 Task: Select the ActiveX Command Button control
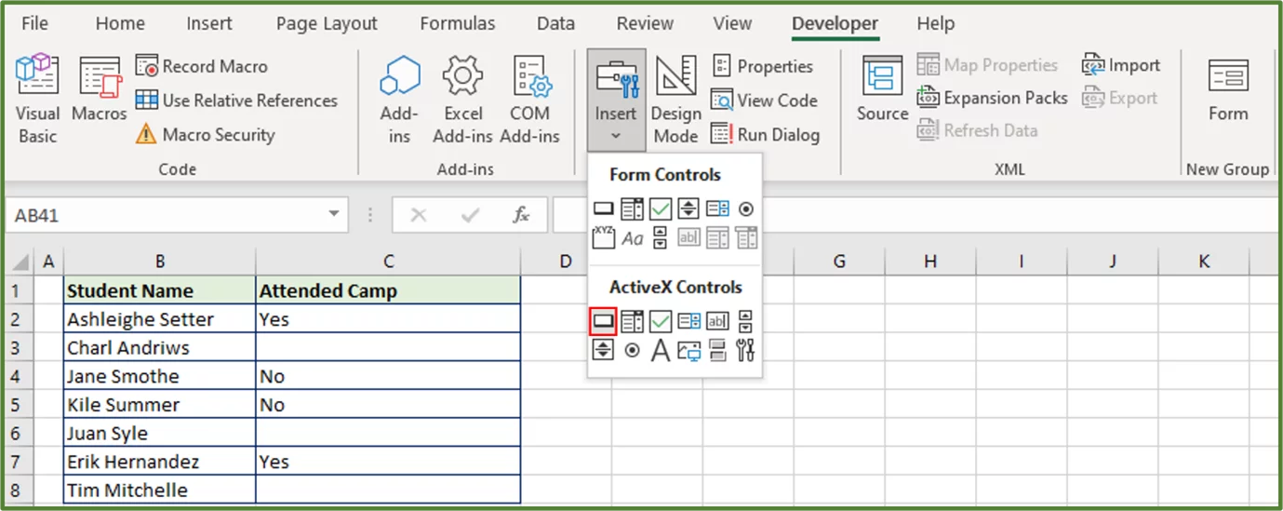[603, 322]
